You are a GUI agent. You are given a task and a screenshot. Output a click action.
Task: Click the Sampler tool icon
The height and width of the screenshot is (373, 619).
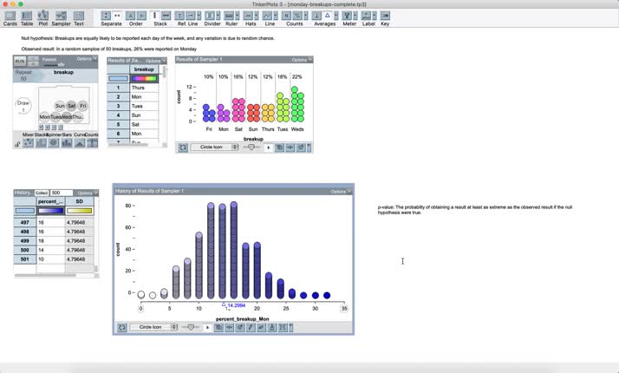coord(61,16)
